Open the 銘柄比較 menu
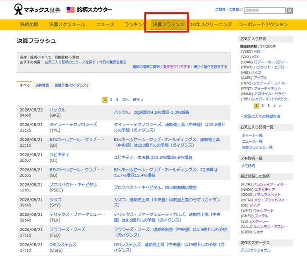The height and width of the screenshot is (256, 307). tap(29, 24)
